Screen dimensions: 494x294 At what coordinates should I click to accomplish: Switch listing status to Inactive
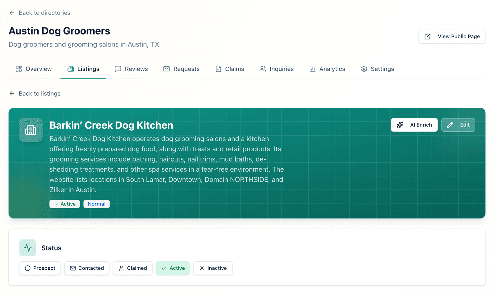[x=213, y=268]
